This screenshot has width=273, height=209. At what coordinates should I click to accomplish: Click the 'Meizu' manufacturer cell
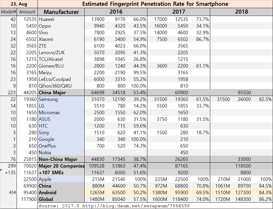[x=61, y=72]
